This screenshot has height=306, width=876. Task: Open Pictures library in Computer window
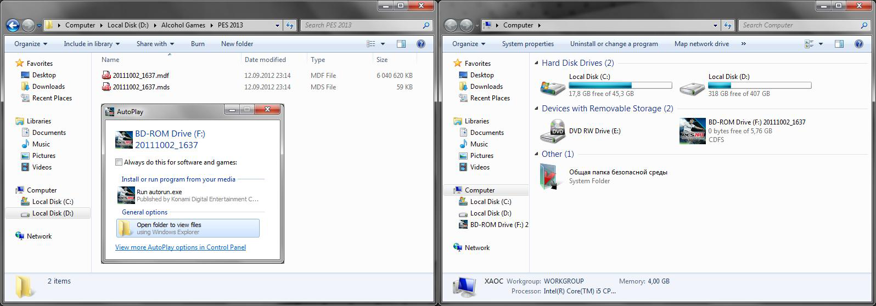[481, 156]
